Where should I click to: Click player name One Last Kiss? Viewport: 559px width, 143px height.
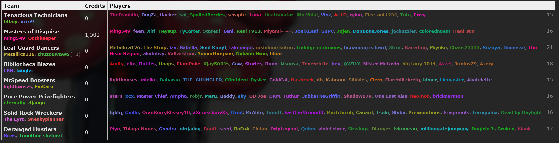pyautogui.click(x=391, y=96)
